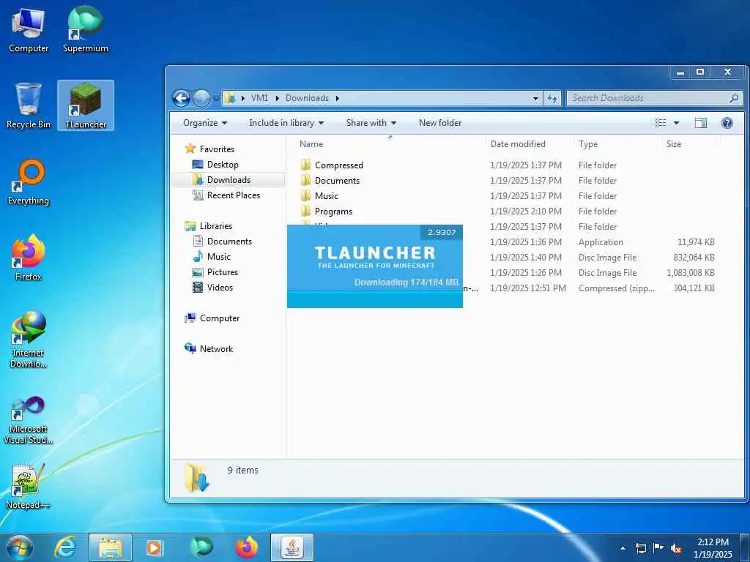Open the Action Center flag icon
Screen dimensions: 750x562
(x=658, y=548)
